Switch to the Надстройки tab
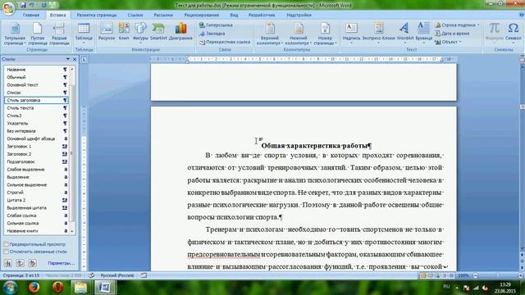 click(299, 15)
